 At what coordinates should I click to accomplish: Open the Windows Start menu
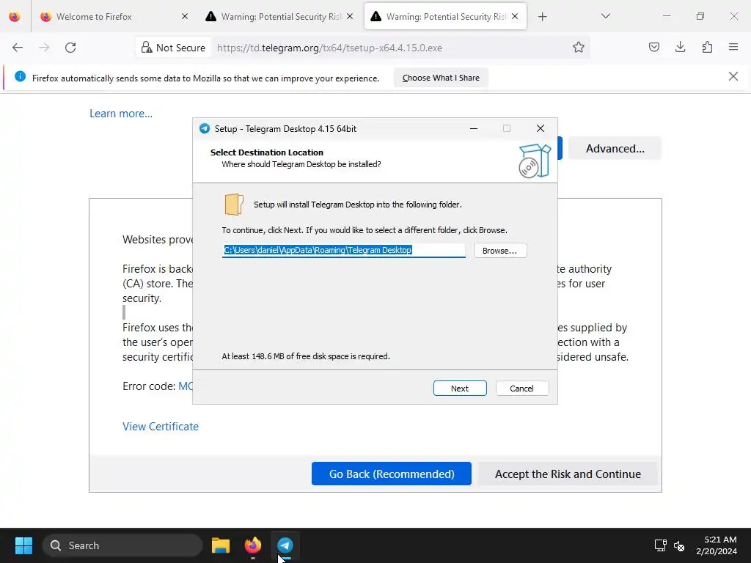click(23, 545)
